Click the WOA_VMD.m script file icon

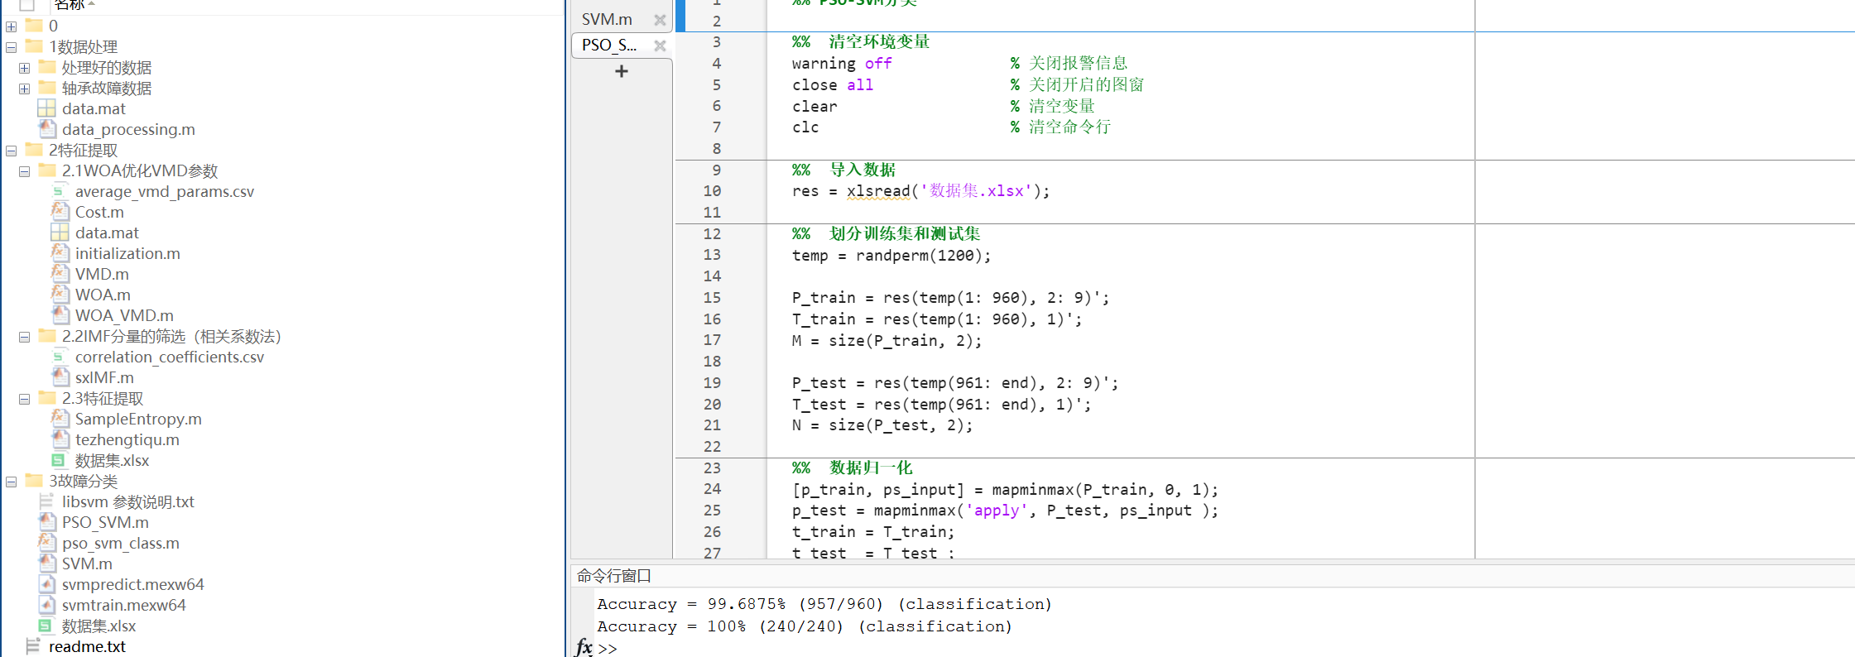click(x=60, y=315)
